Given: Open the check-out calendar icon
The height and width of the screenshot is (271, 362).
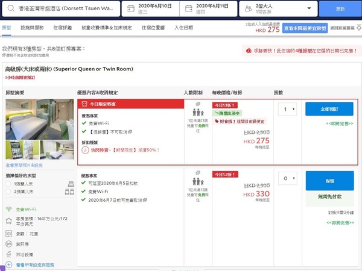Looking at the screenshot, I should pos(189,9).
